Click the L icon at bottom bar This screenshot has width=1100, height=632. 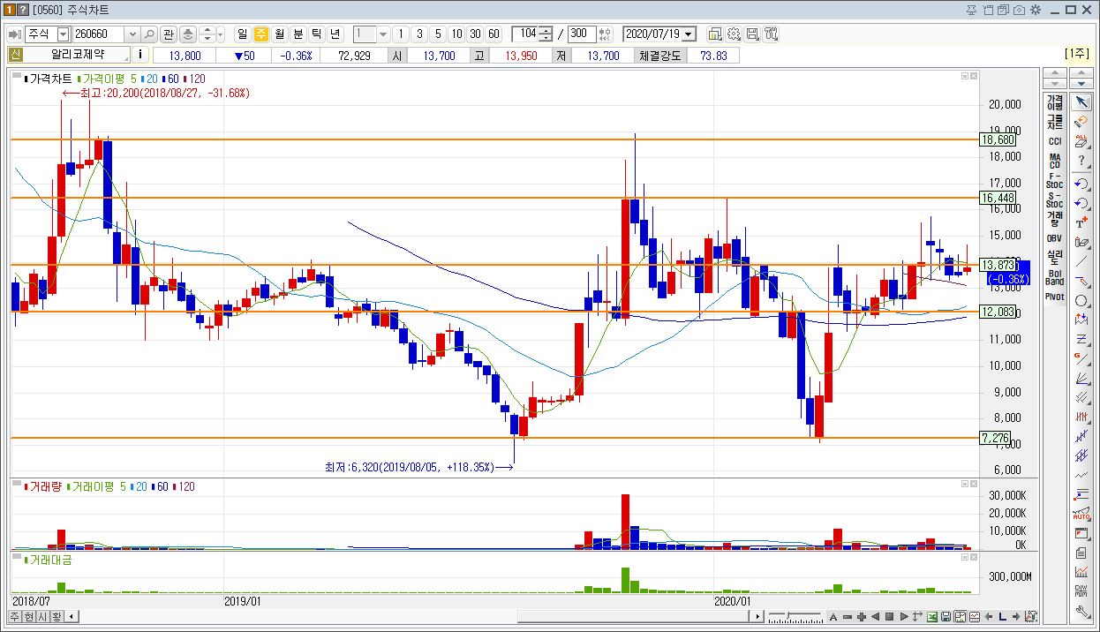tap(1003, 616)
